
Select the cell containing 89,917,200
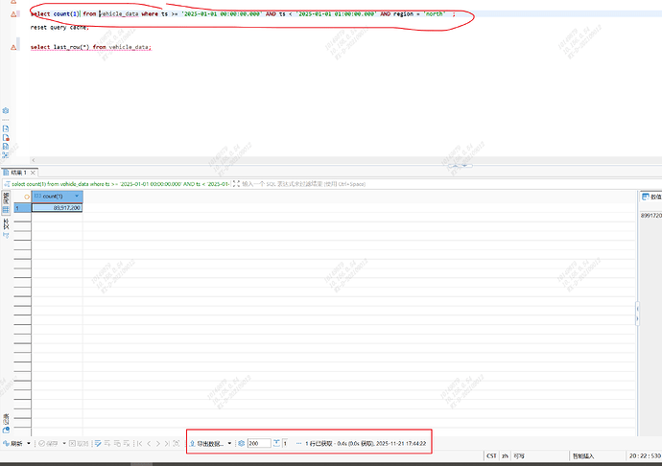(58, 207)
